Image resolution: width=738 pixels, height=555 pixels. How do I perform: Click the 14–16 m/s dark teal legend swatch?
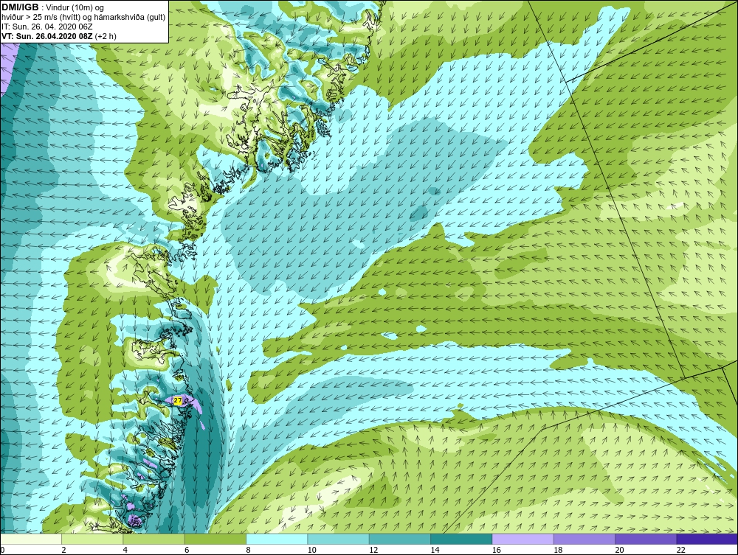(461, 539)
